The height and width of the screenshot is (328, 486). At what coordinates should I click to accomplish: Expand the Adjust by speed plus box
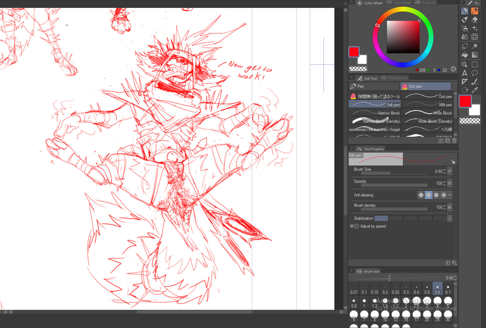(x=352, y=226)
